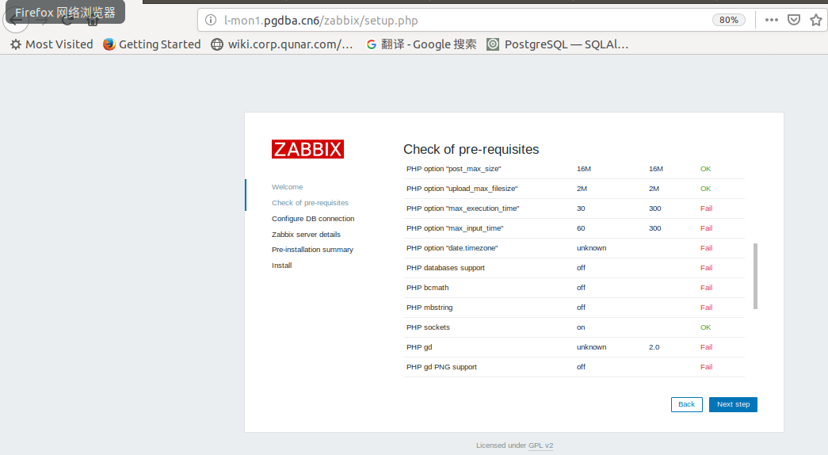Click required value 2.0 for PHP gd
The width and height of the screenshot is (828, 455).
pos(654,347)
